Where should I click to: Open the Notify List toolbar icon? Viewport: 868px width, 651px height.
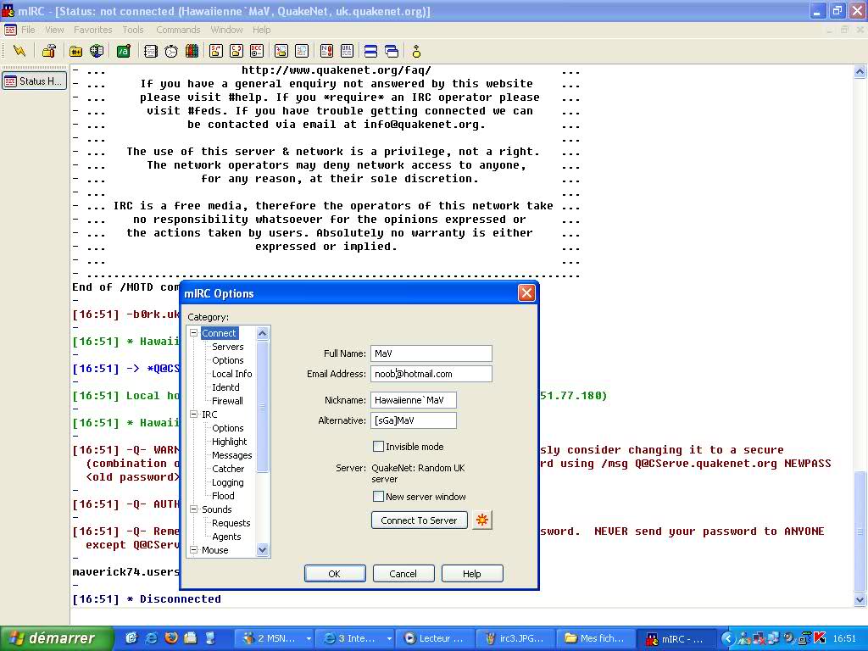click(x=326, y=52)
